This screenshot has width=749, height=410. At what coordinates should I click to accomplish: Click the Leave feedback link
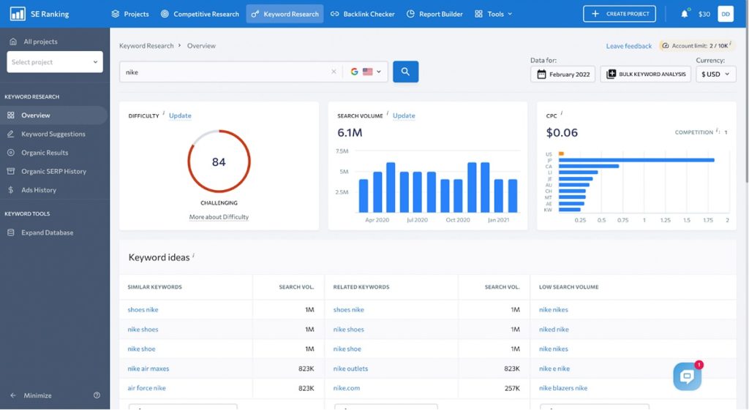(628, 46)
